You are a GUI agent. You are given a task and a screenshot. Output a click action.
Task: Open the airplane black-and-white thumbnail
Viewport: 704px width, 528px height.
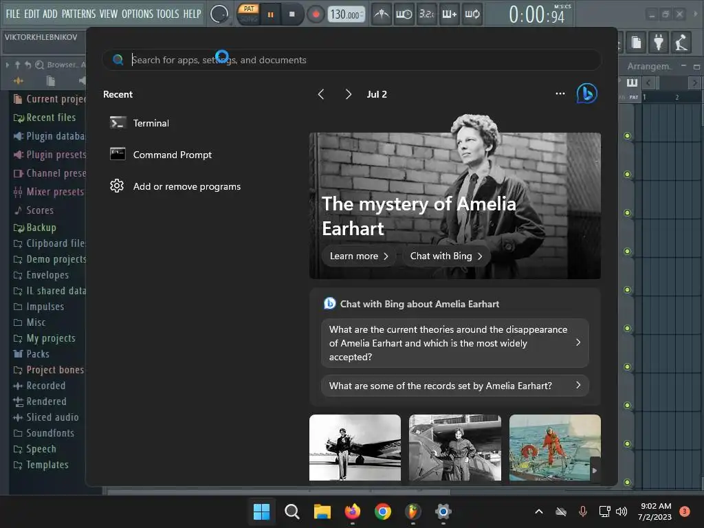[355, 448]
